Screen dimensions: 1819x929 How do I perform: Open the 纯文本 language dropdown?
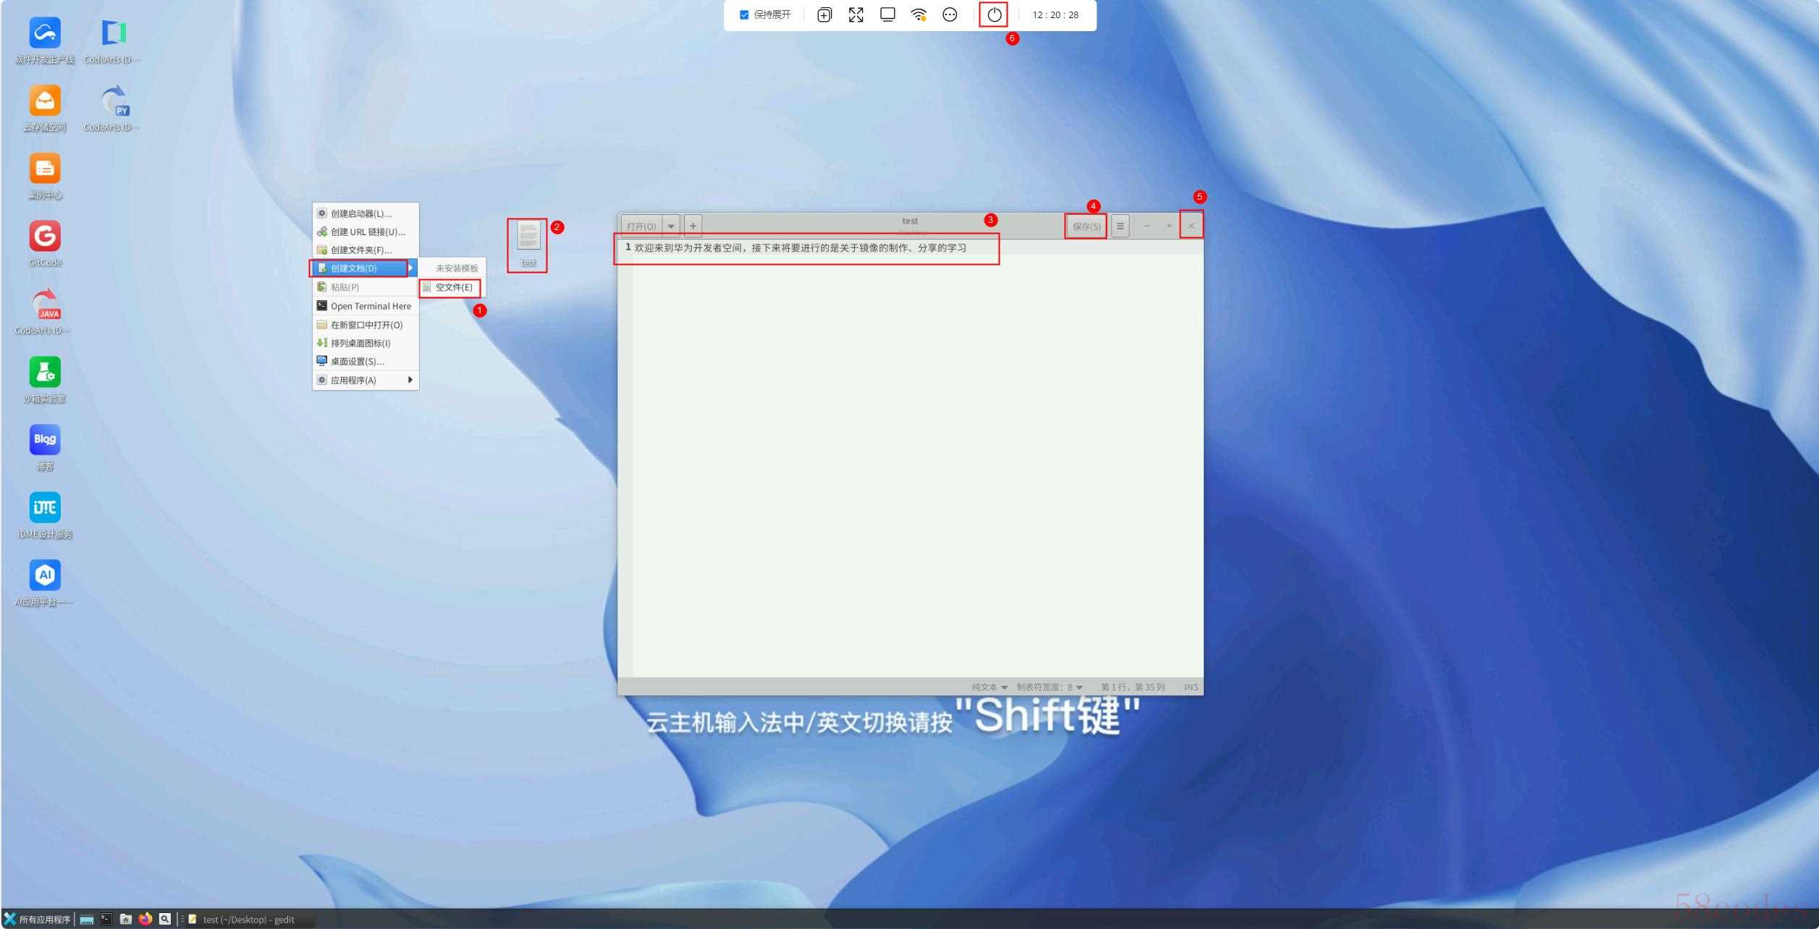coord(989,687)
